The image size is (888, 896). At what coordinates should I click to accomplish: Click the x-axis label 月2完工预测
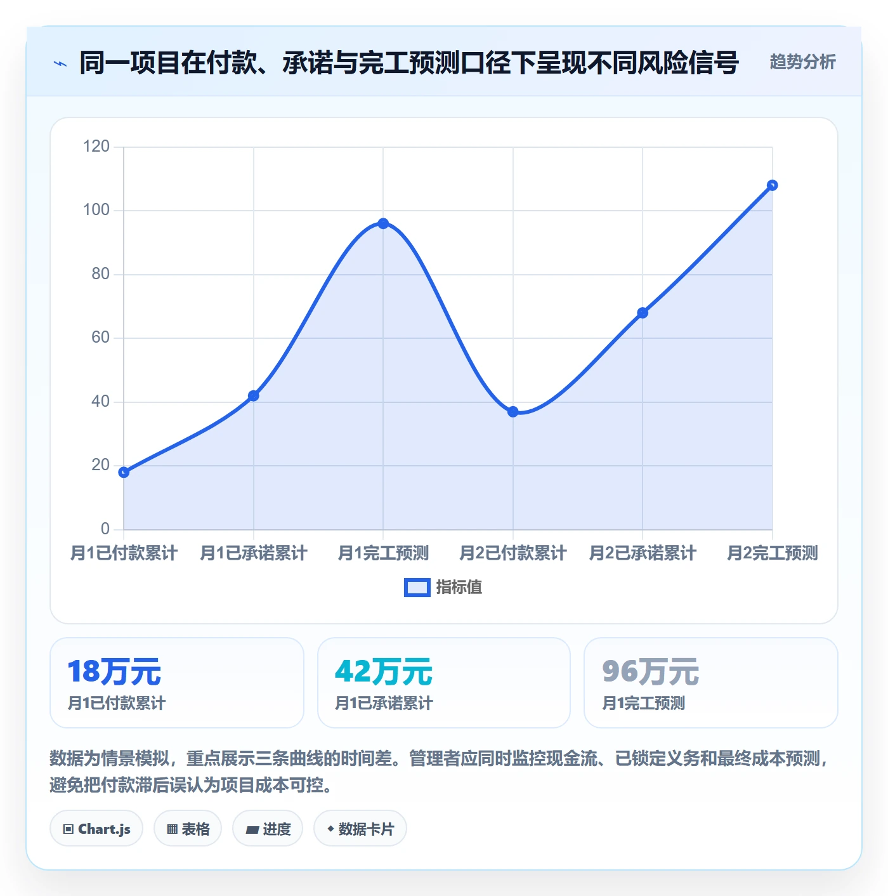point(773,553)
